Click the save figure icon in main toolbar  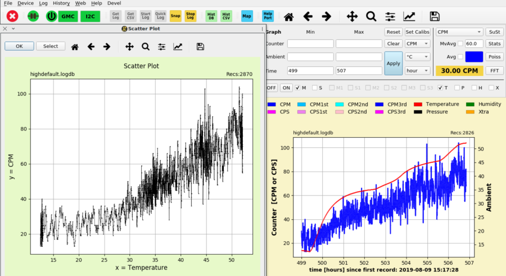click(435, 16)
